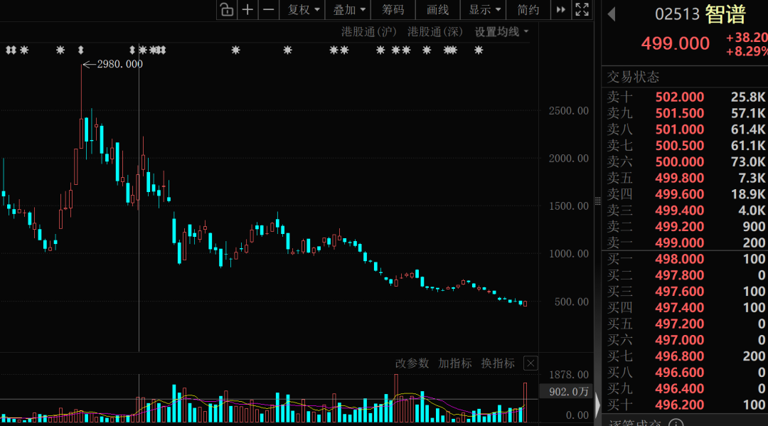
Task: Zoom in the chart with plus button
Action: (248, 10)
